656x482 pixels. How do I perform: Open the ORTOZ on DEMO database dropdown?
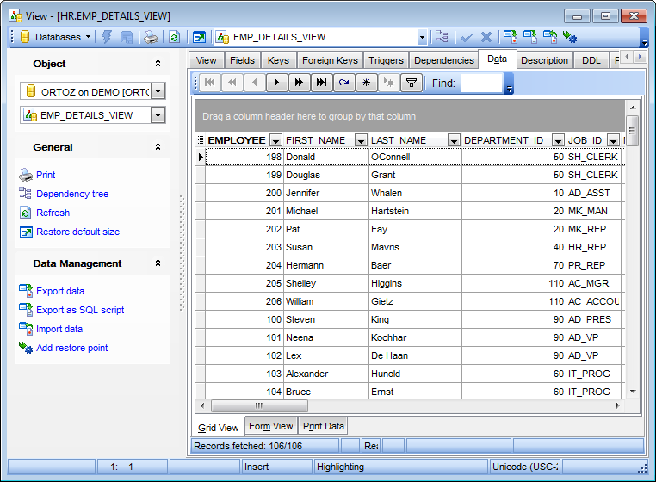[x=158, y=91]
